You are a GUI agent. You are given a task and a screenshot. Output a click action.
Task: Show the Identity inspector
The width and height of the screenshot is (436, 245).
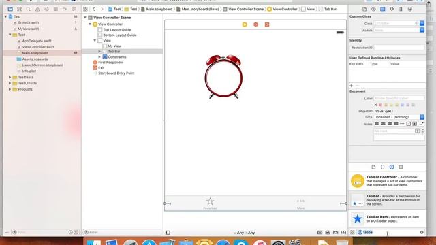383,9
